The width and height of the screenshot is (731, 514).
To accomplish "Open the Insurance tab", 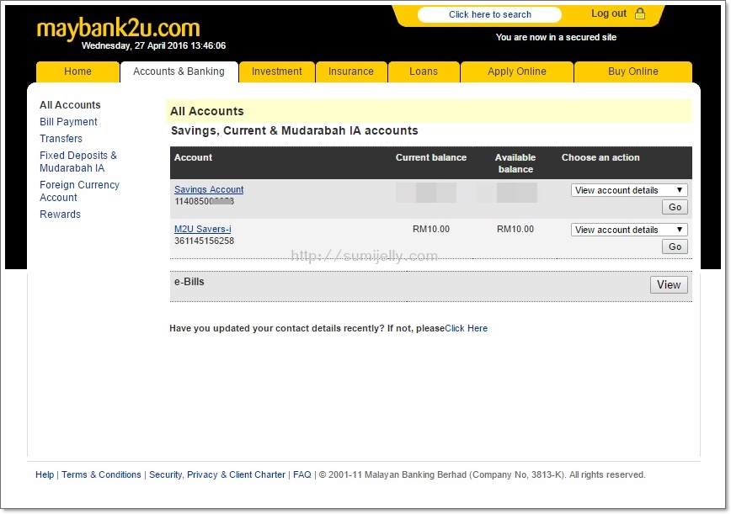I will (x=351, y=72).
